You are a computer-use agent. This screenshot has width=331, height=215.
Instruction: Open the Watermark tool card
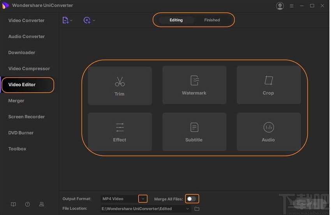tap(194, 85)
